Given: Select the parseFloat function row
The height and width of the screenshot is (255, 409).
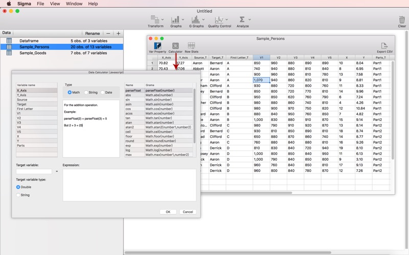Looking at the screenshot, I should tap(159, 91).
